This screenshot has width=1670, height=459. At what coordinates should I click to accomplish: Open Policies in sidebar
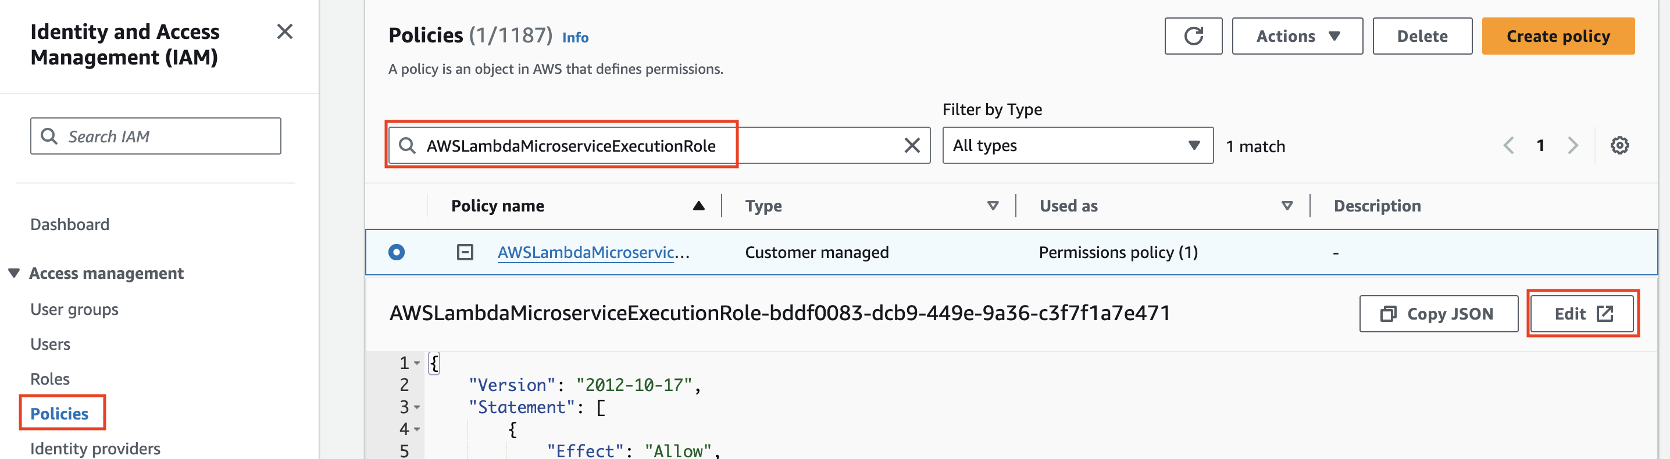(60, 414)
